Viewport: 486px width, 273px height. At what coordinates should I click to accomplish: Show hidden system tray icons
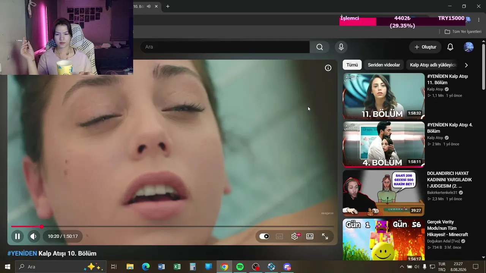tap(402, 267)
